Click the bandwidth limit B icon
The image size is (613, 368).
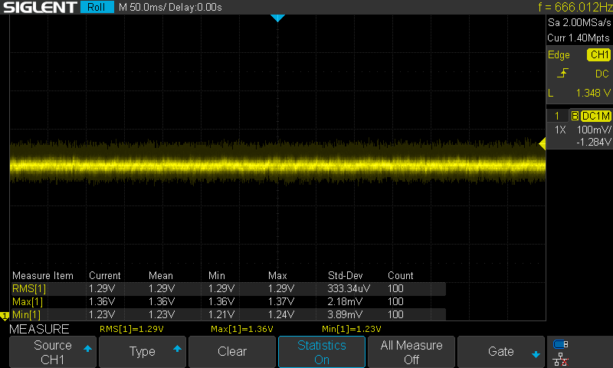(x=575, y=116)
